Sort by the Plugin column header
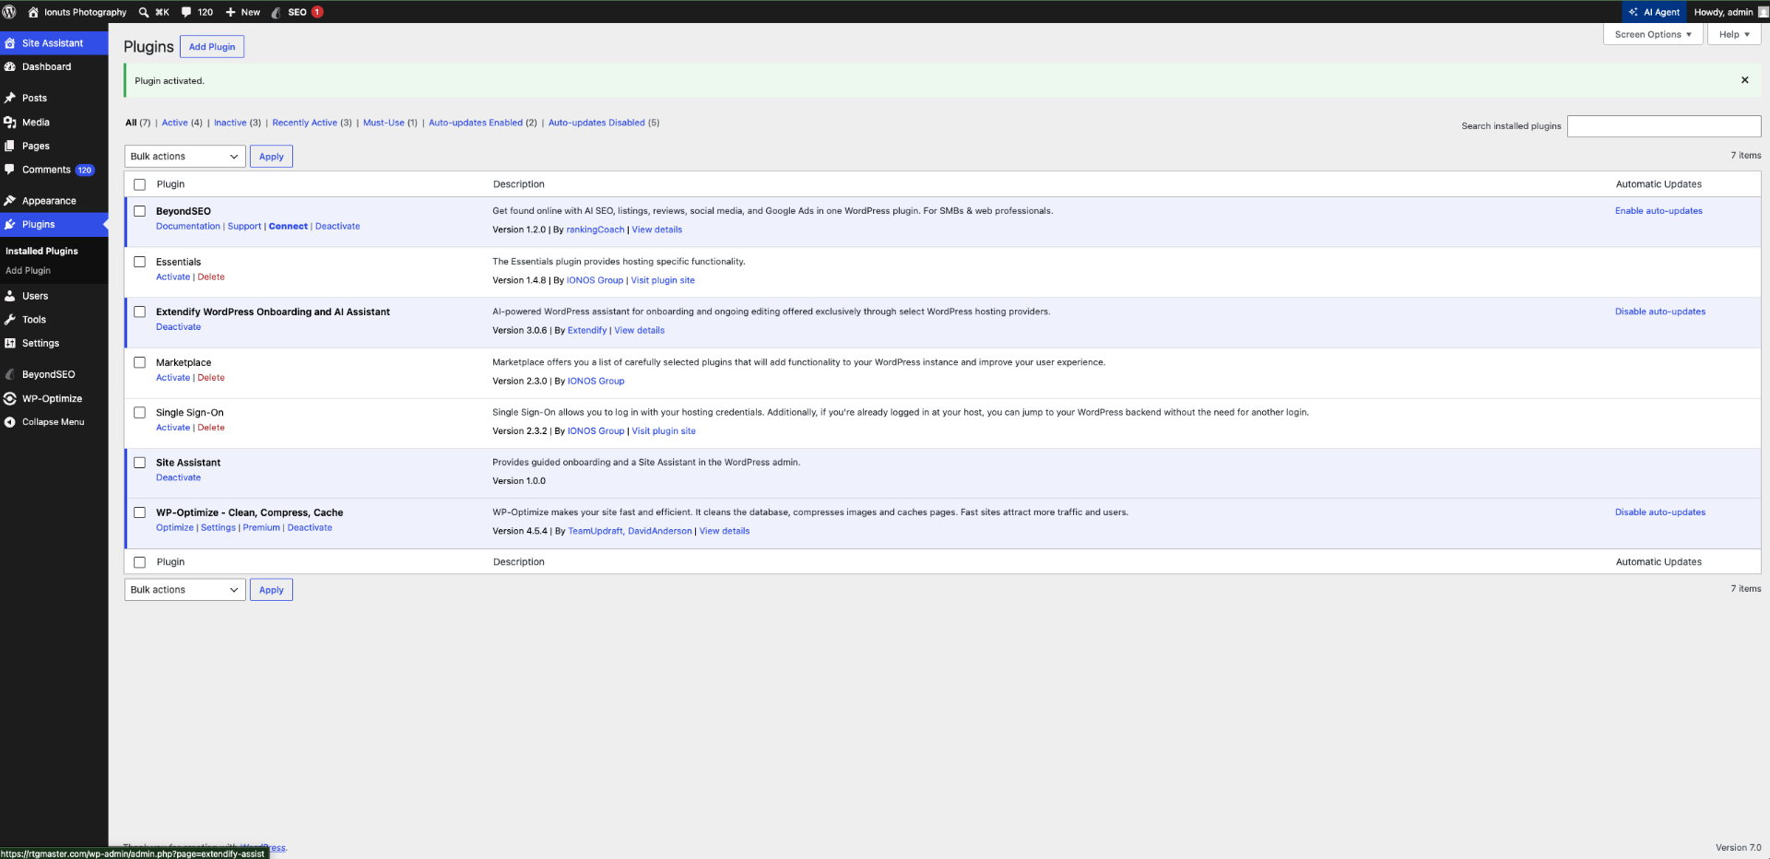This screenshot has height=859, width=1770. click(171, 184)
